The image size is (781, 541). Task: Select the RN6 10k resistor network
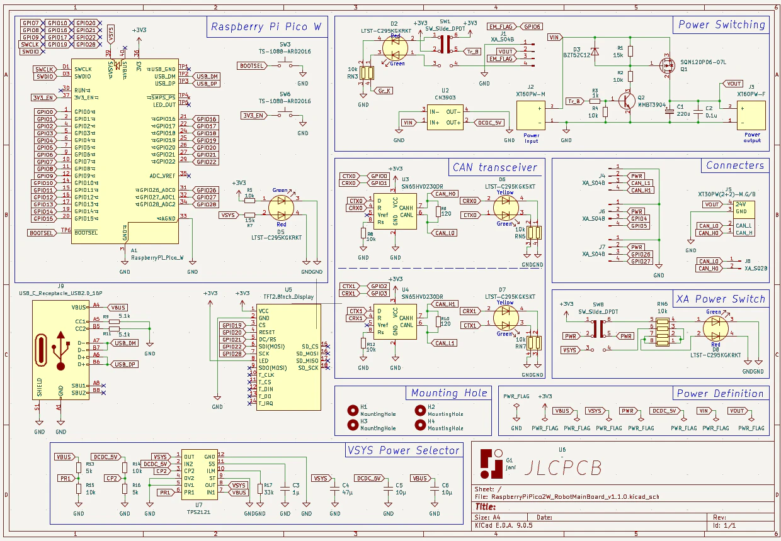tap(663, 331)
